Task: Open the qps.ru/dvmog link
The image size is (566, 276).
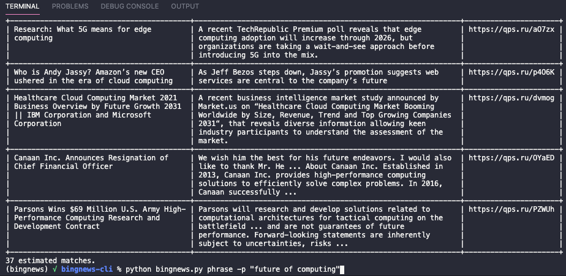Action: click(x=511, y=98)
